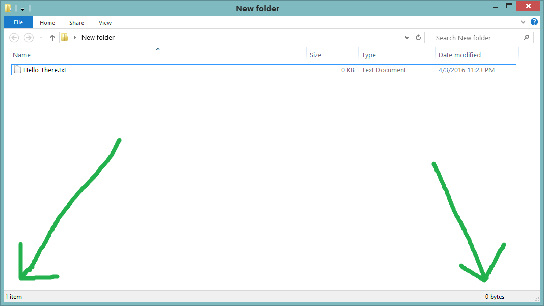Open the File menu
This screenshot has width=544, height=306.
pyautogui.click(x=18, y=22)
